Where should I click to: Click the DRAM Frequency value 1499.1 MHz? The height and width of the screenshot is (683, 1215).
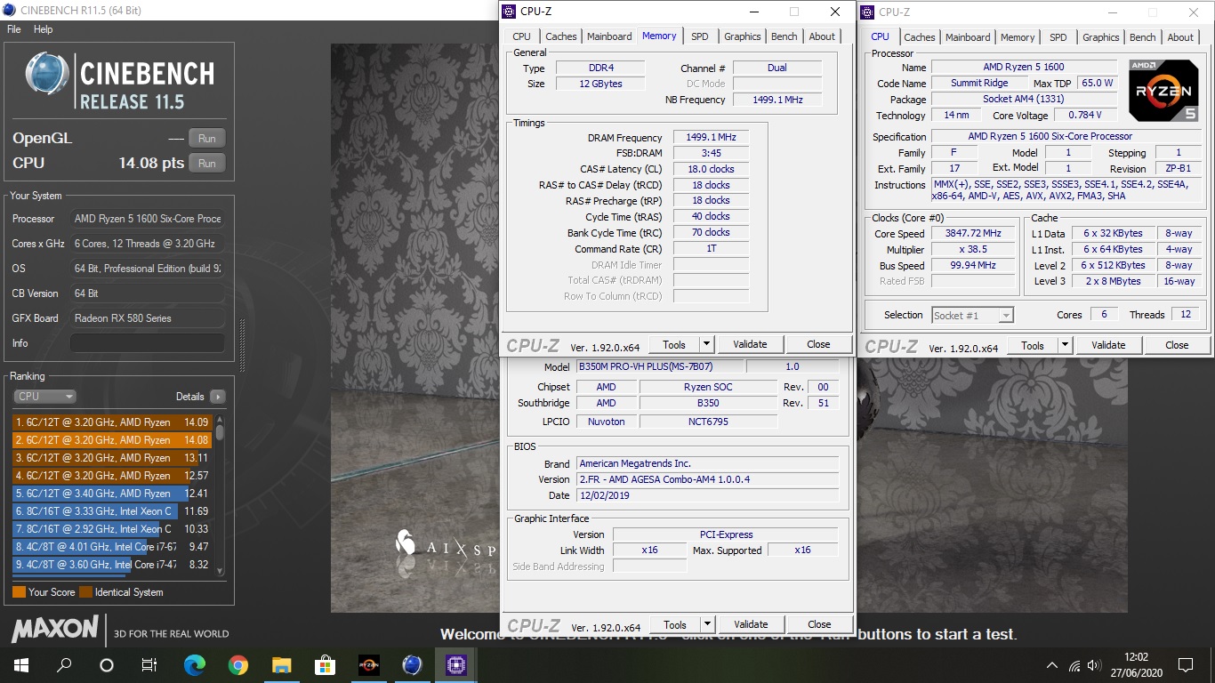click(711, 138)
